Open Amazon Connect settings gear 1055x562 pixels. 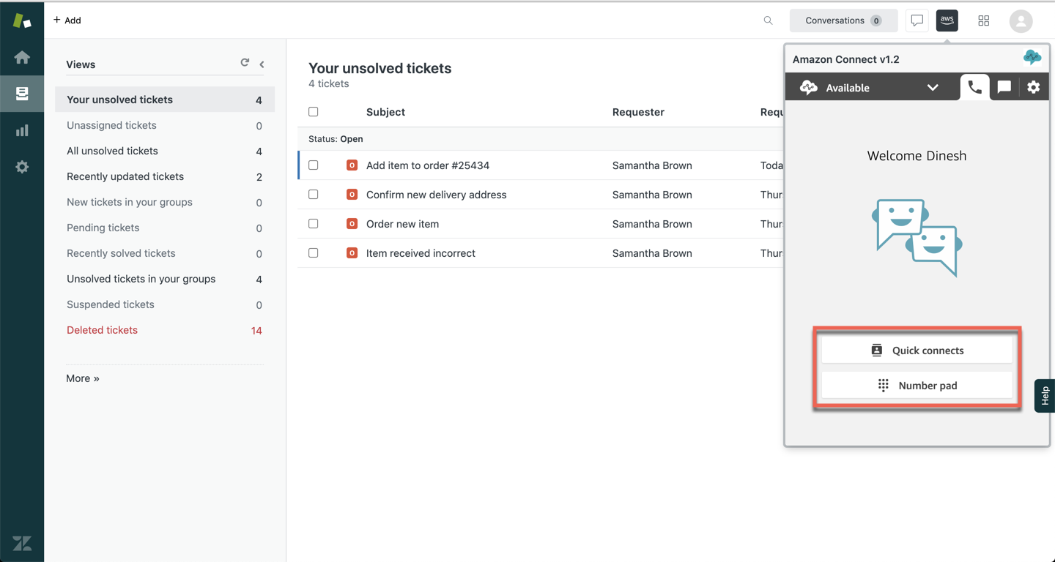(1033, 87)
